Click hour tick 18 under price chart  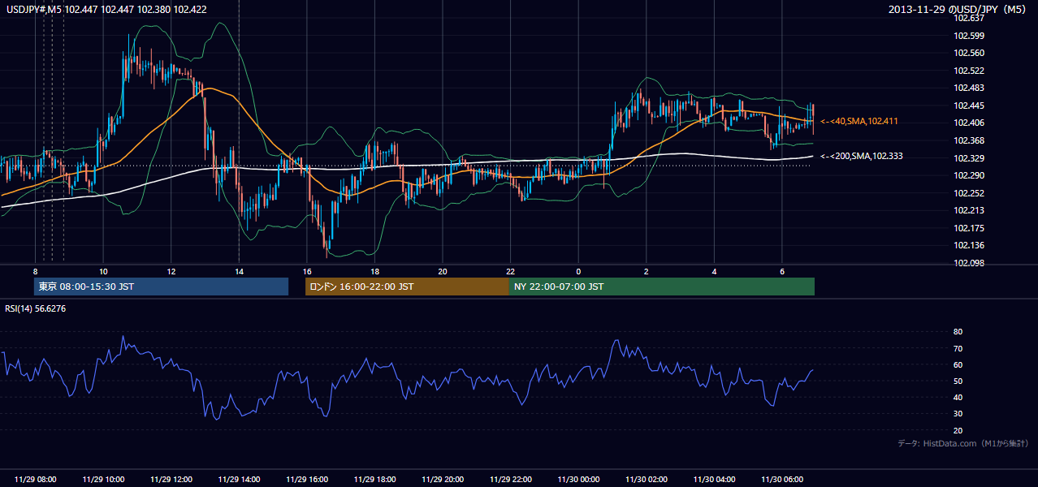pyautogui.click(x=374, y=271)
